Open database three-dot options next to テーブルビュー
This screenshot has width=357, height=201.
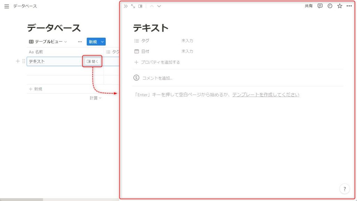click(x=80, y=42)
